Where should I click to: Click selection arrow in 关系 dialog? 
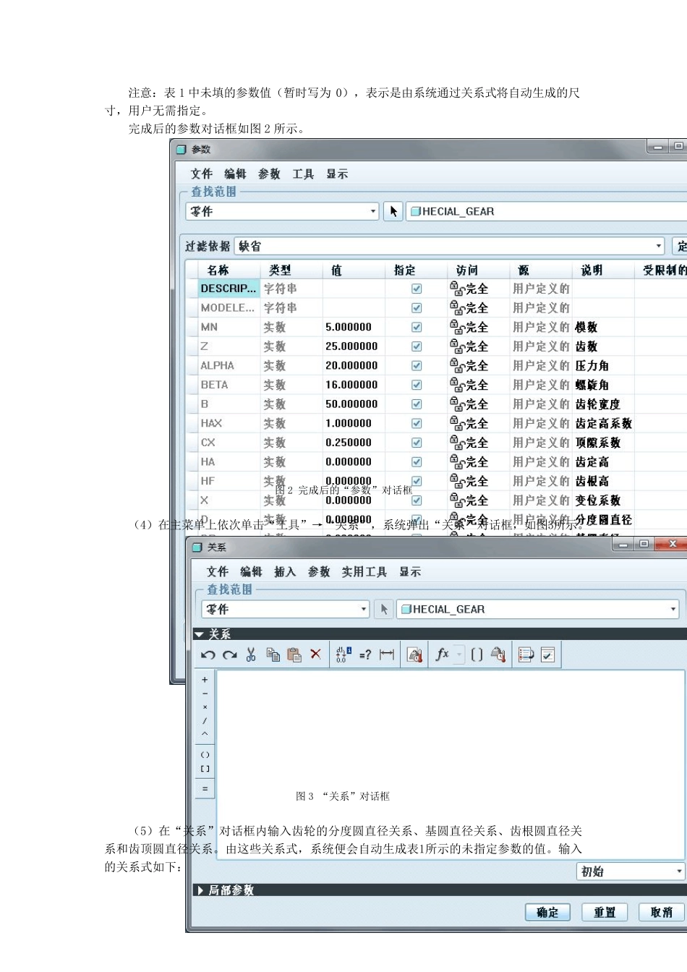point(384,609)
